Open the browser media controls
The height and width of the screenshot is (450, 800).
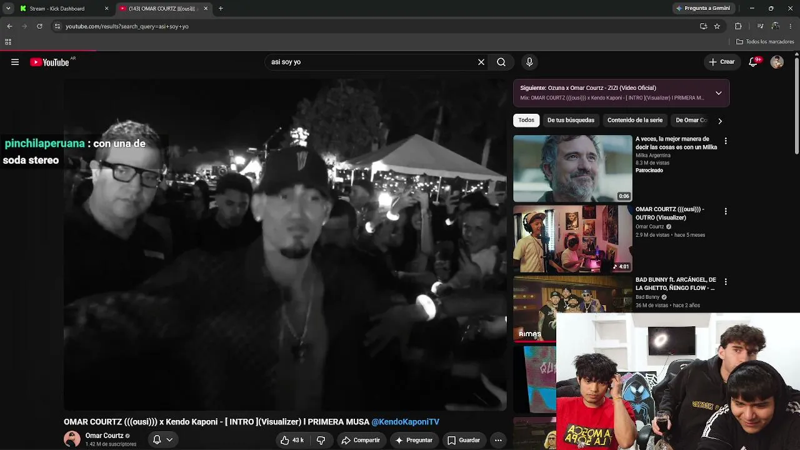(760, 26)
